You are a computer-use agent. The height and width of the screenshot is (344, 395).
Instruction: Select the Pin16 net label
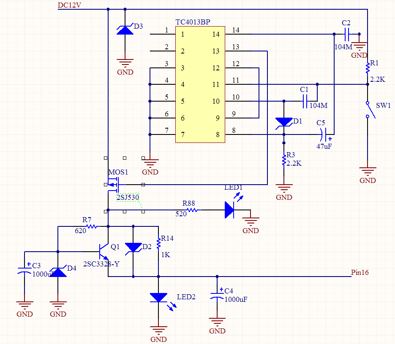point(360,272)
